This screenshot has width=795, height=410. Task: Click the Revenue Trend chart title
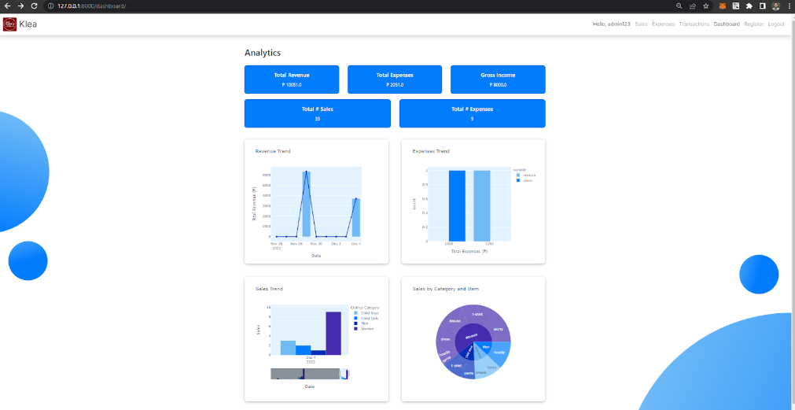coord(273,151)
